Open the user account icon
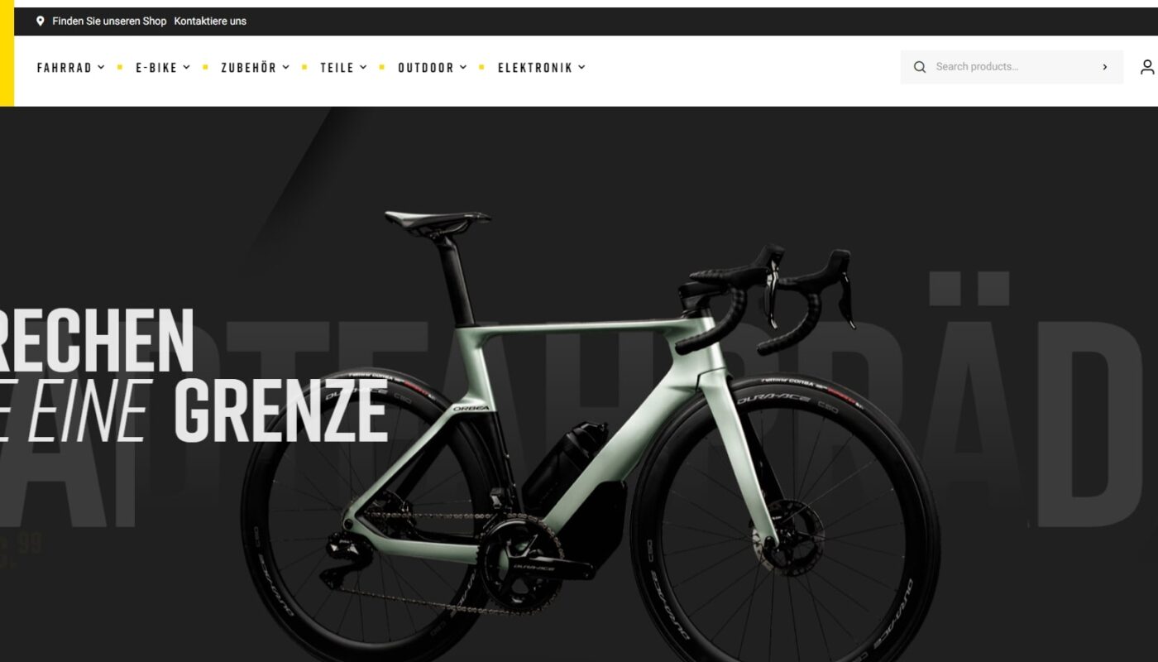1158x662 pixels. click(x=1147, y=67)
